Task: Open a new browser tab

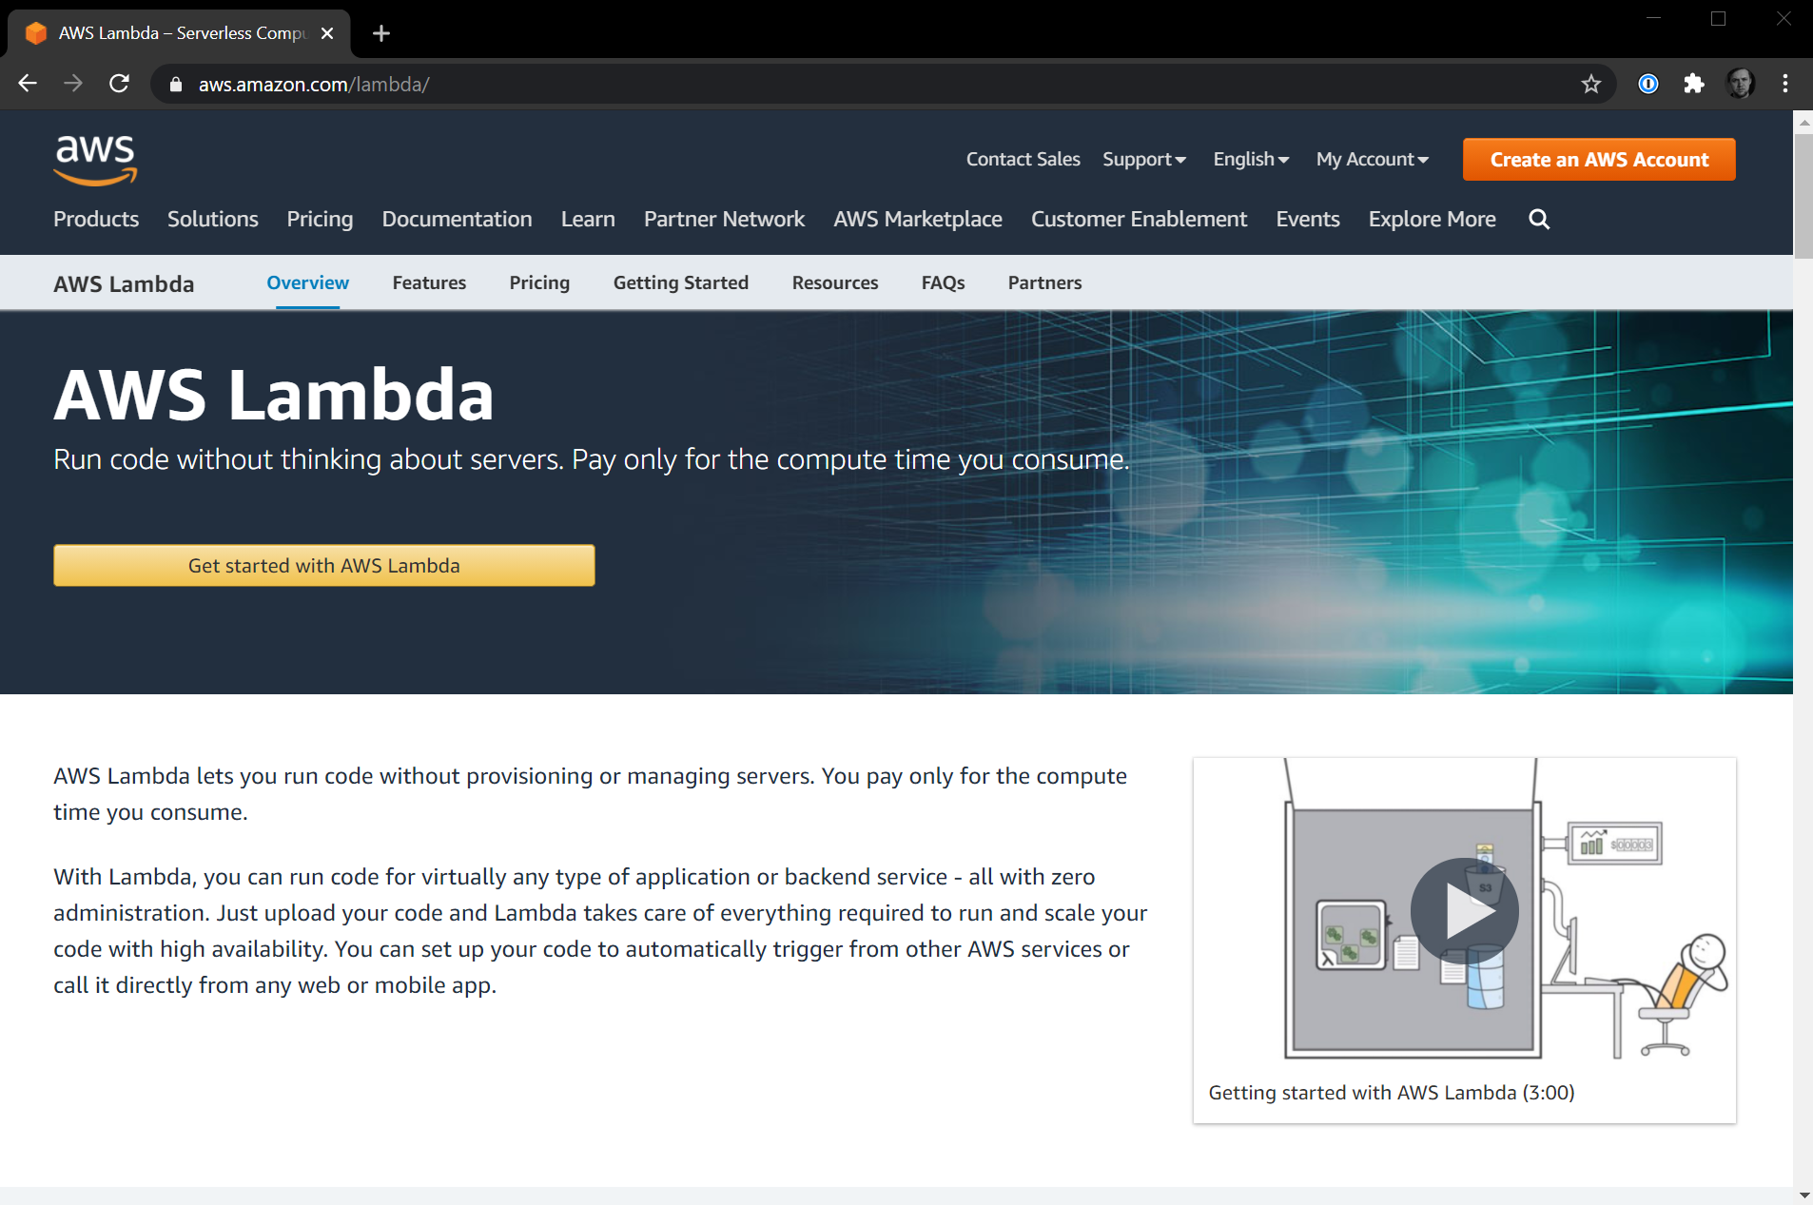Action: point(381,33)
